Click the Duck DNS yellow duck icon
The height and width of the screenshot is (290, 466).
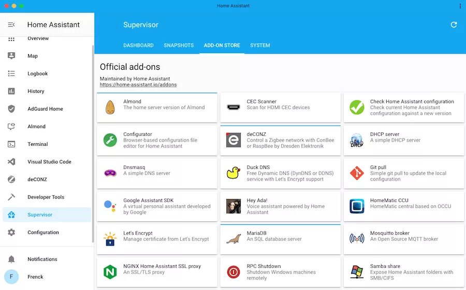234,173
